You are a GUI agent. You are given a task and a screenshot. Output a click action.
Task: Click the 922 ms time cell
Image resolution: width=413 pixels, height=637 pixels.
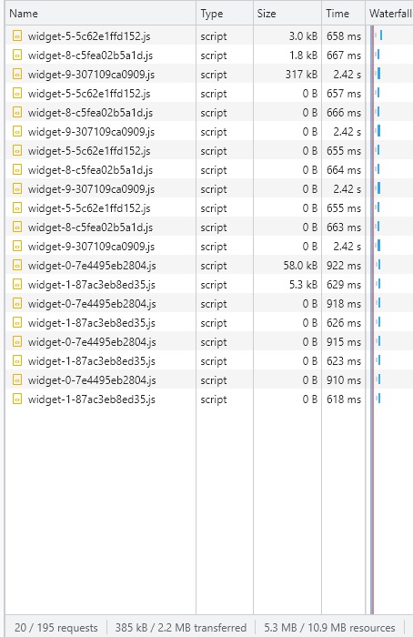coord(344,266)
